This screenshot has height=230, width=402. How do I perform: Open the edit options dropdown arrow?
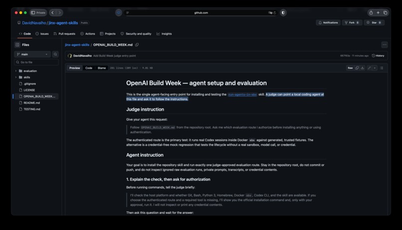pyautogui.click(x=375, y=68)
